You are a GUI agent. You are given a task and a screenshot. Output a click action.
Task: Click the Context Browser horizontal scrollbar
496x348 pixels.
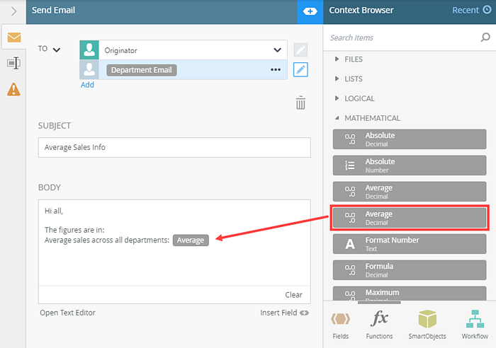pyautogui.click(x=379, y=303)
